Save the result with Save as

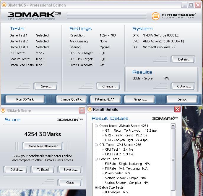[70, 170]
